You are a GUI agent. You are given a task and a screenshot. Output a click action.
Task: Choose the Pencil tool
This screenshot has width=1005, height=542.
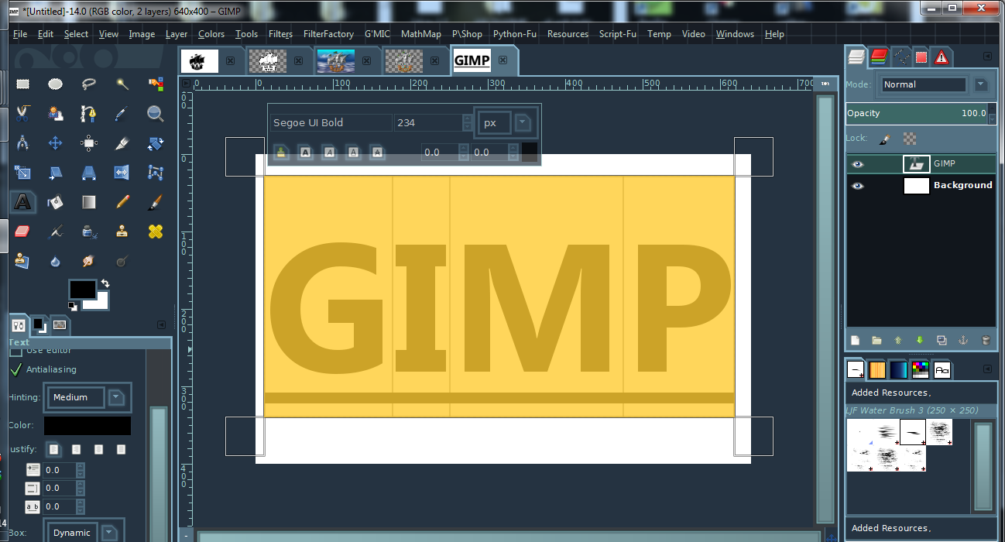(122, 202)
